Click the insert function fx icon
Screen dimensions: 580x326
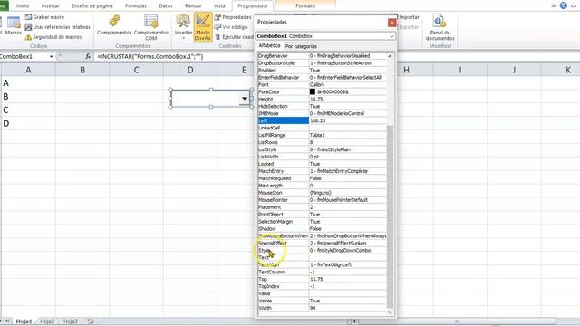(88, 56)
